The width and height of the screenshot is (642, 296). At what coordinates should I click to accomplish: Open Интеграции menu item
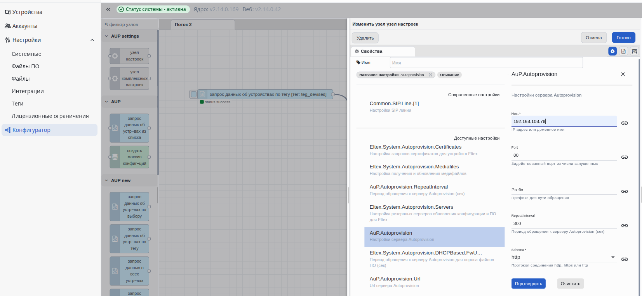click(x=28, y=91)
